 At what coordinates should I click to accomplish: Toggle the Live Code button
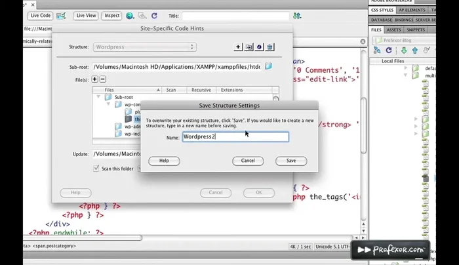tap(40, 15)
